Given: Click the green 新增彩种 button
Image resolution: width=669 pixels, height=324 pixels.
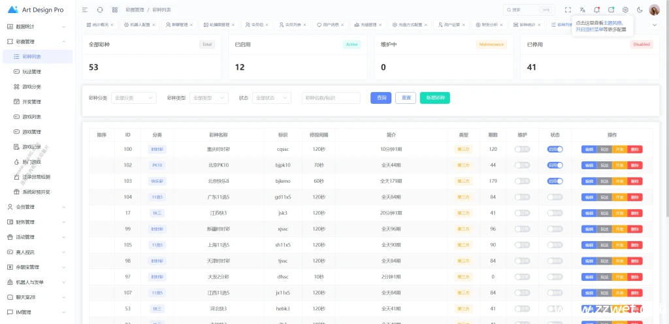Looking at the screenshot, I should (434, 98).
